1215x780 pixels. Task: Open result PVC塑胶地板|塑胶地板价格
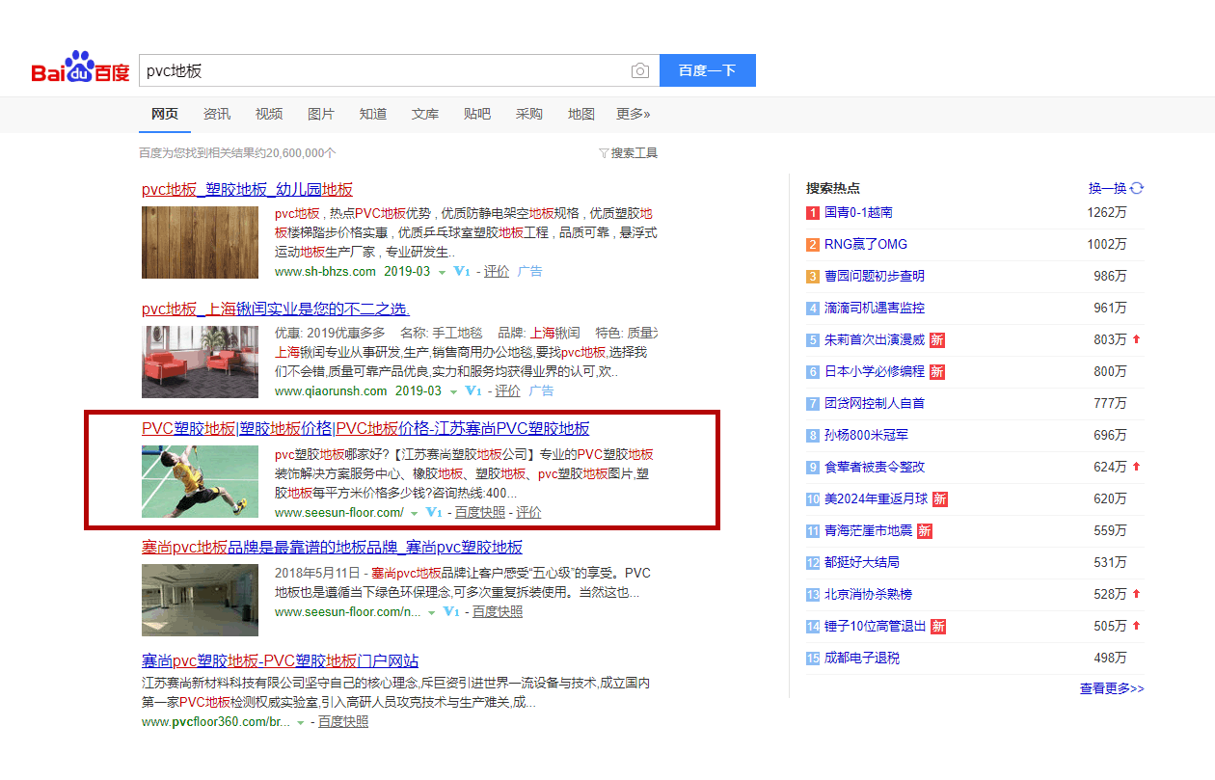click(365, 429)
